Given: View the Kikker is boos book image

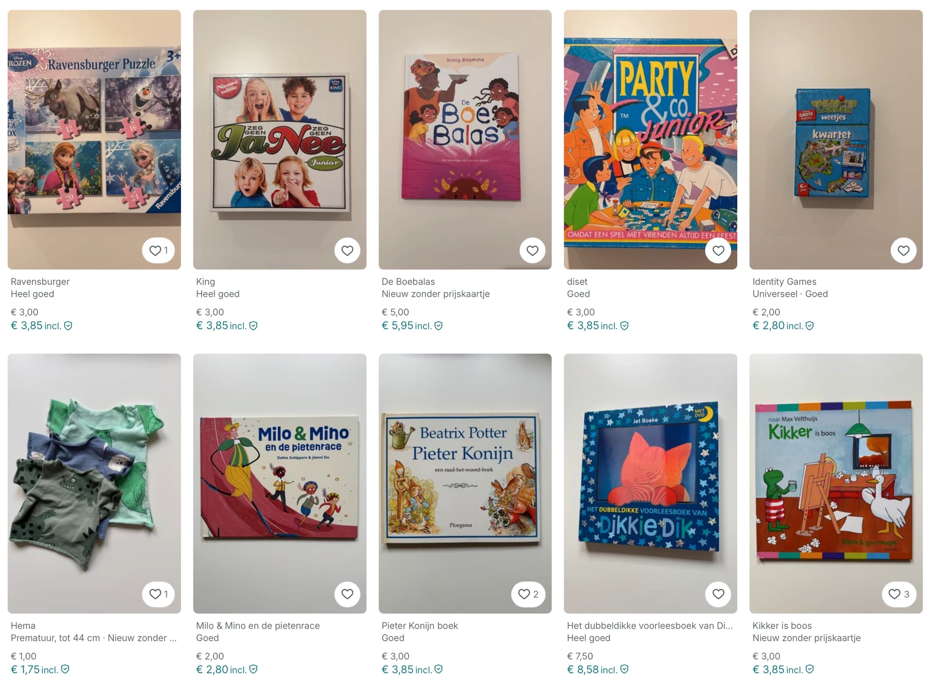Looking at the screenshot, I should [x=836, y=483].
